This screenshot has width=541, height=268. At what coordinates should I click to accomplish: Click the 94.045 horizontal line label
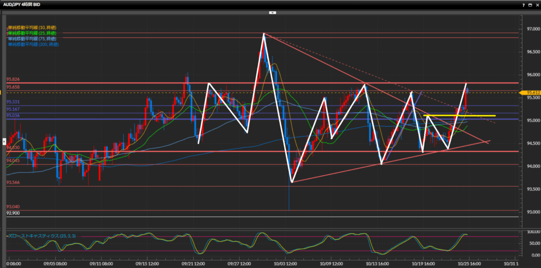click(x=13, y=161)
